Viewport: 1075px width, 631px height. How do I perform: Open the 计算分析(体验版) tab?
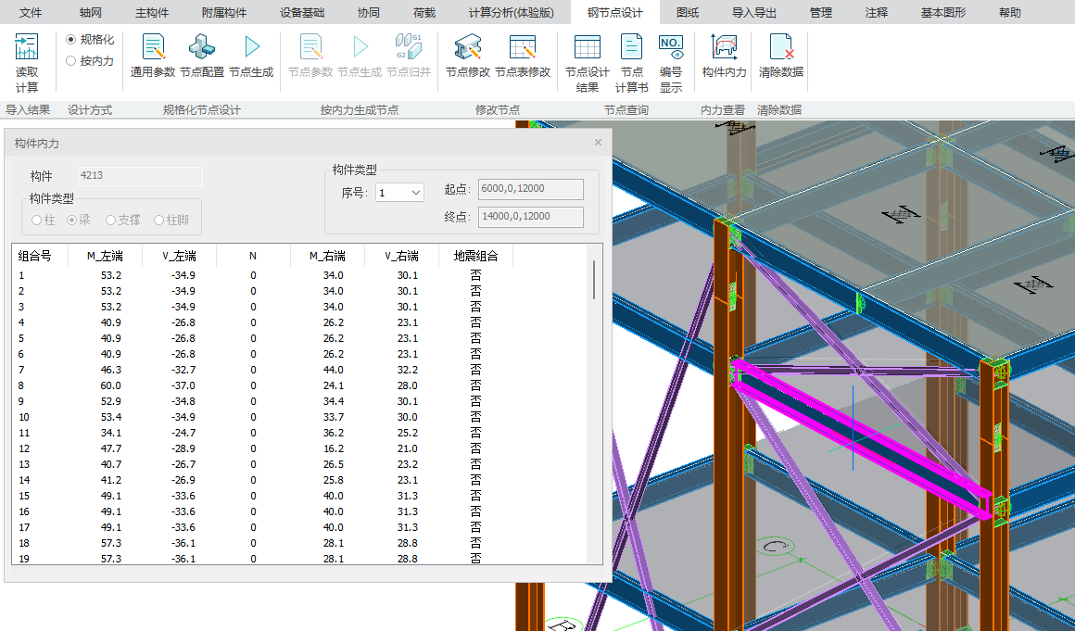pos(511,13)
